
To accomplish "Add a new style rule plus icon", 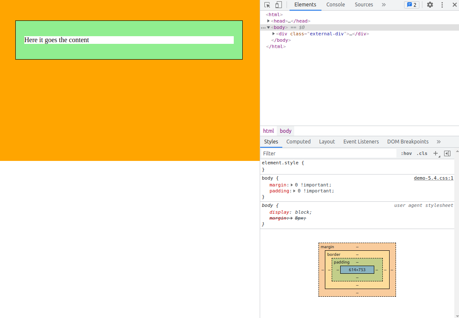I will pyautogui.click(x=436, y=154).
